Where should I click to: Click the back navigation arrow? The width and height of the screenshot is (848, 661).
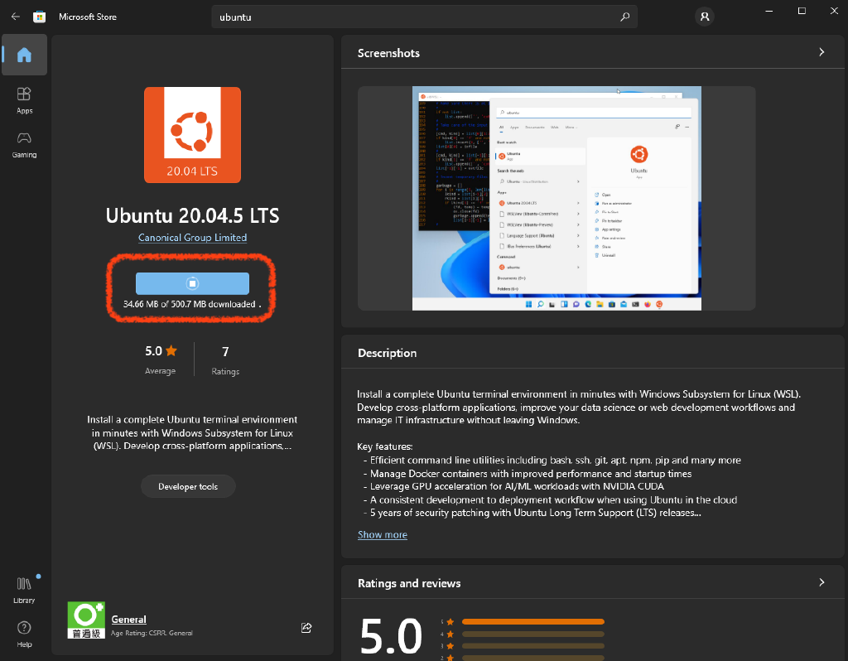click(15, 16)
